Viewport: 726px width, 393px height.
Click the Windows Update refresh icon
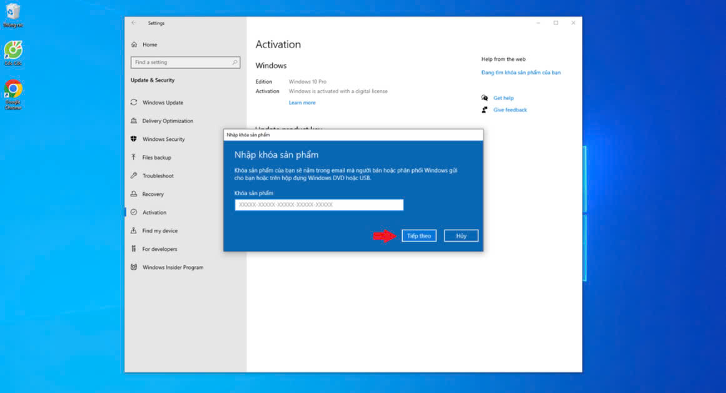pos(134,102)
